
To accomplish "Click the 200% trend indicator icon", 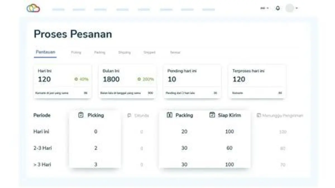I will [x=139, y=79].
